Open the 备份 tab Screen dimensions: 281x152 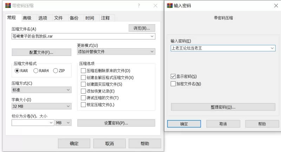[74, 18]
